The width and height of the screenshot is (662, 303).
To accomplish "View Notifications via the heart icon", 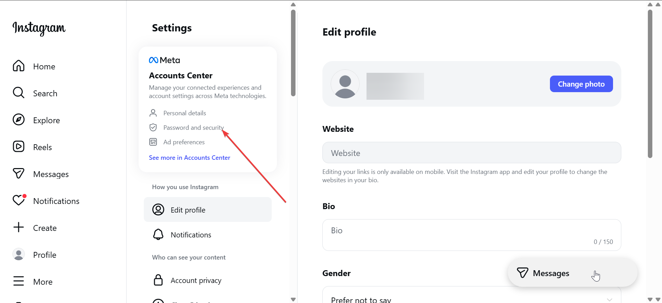I will pyautogui.click(x=19, y=201).
